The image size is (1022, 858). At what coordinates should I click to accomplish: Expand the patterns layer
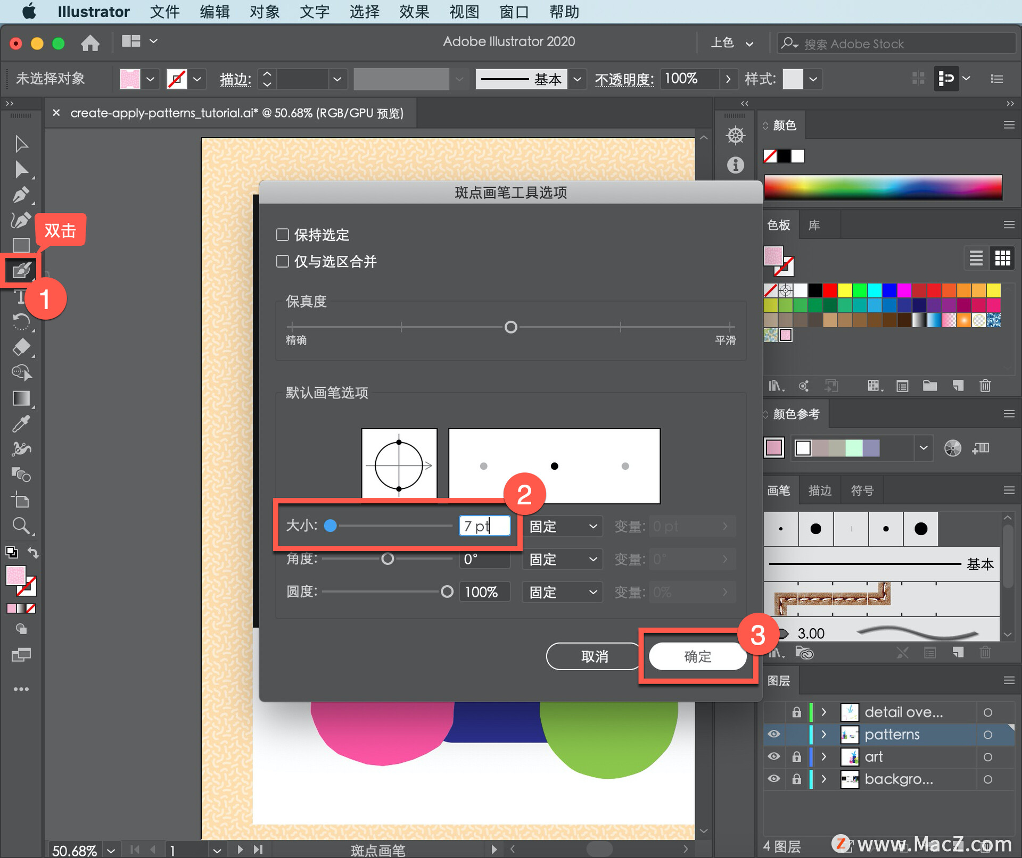click(824, 735)
